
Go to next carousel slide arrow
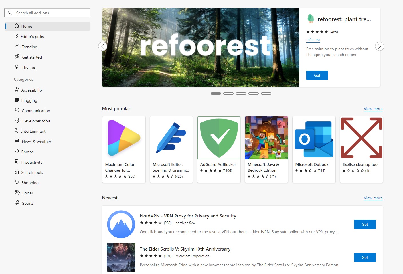pyautogui.click(x=379, y=46)
